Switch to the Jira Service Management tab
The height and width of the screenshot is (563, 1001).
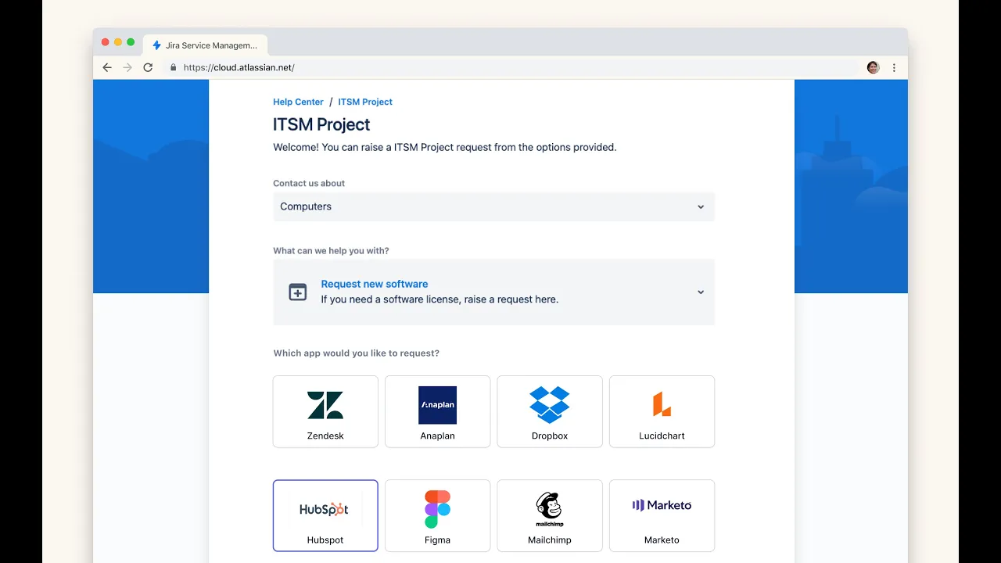point(205,45)
